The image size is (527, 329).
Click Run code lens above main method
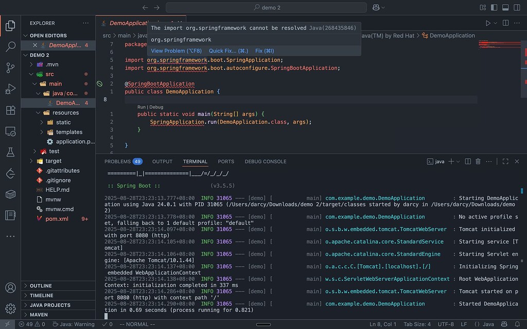click(x=141, y=107)
